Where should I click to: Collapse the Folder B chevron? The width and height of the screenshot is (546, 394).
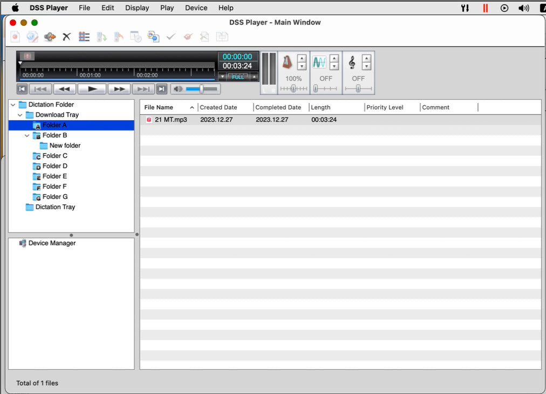pos(27,135)
